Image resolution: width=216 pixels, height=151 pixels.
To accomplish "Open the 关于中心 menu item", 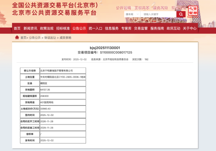I will tap(190, 28).
